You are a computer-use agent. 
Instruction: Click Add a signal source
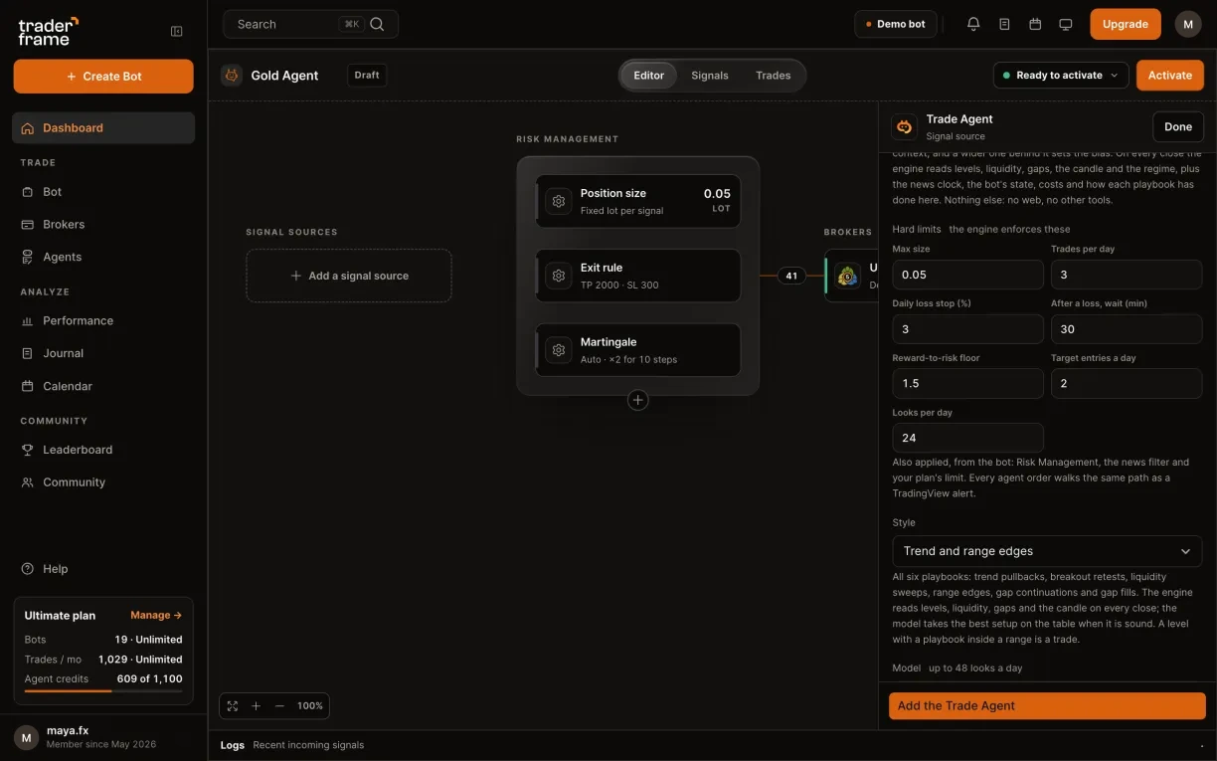click(x=349, y=276)
